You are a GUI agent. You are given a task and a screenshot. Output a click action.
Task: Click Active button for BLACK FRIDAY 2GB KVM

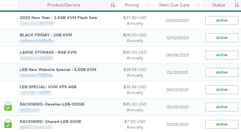[222, 38]
